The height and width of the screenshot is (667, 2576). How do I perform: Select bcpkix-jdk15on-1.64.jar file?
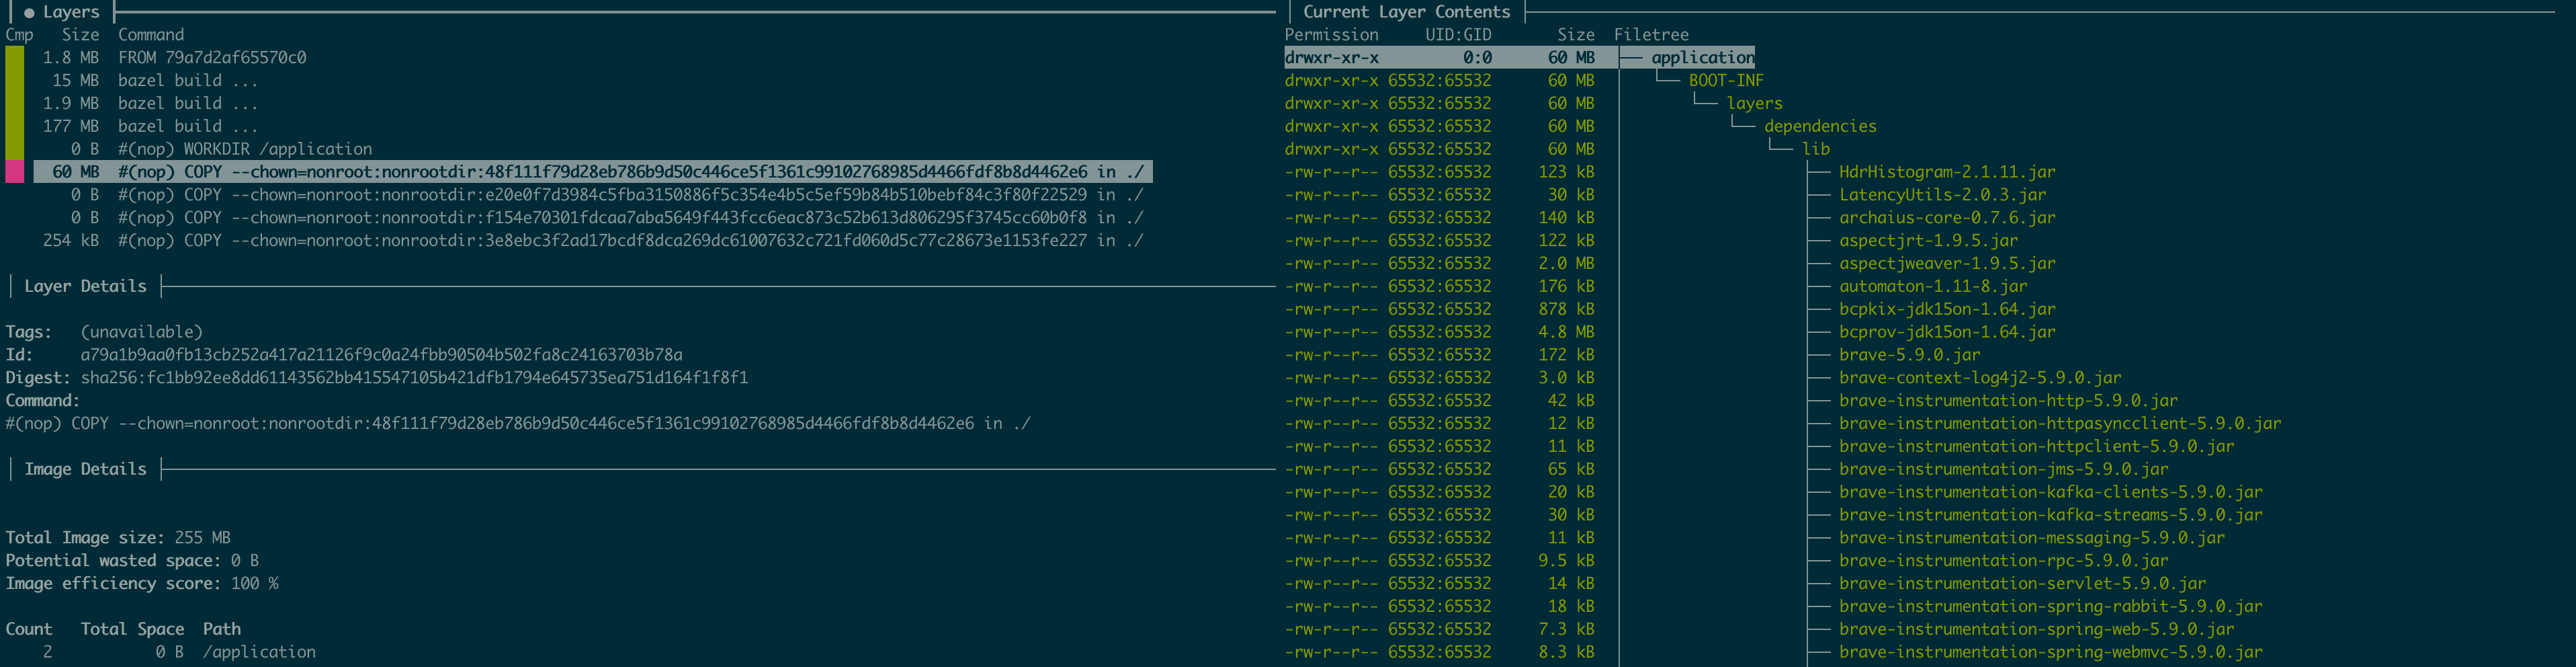1947,309
